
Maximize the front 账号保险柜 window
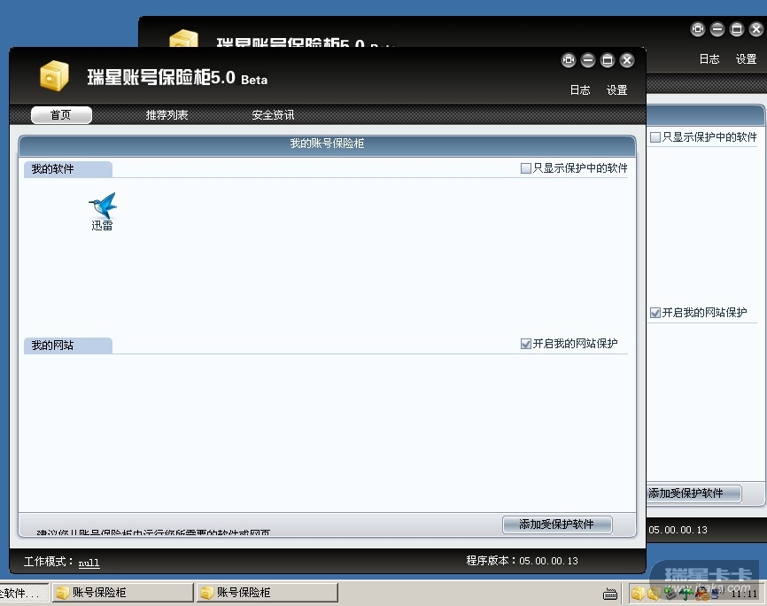608,60
